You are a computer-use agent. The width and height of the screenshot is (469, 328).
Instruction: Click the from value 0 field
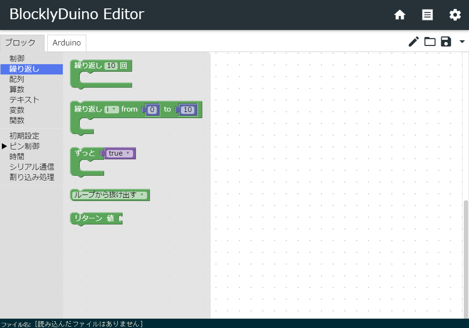[152, 110]
